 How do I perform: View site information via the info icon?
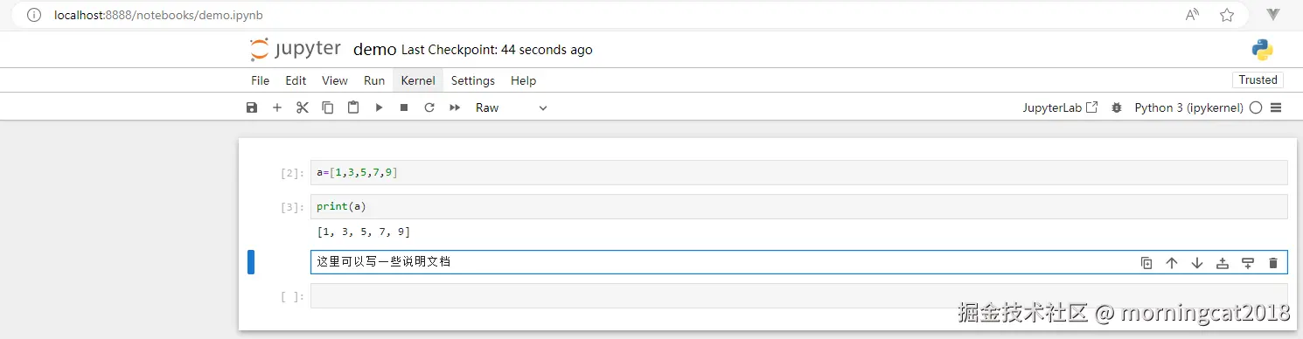click(x=34, y=15)
